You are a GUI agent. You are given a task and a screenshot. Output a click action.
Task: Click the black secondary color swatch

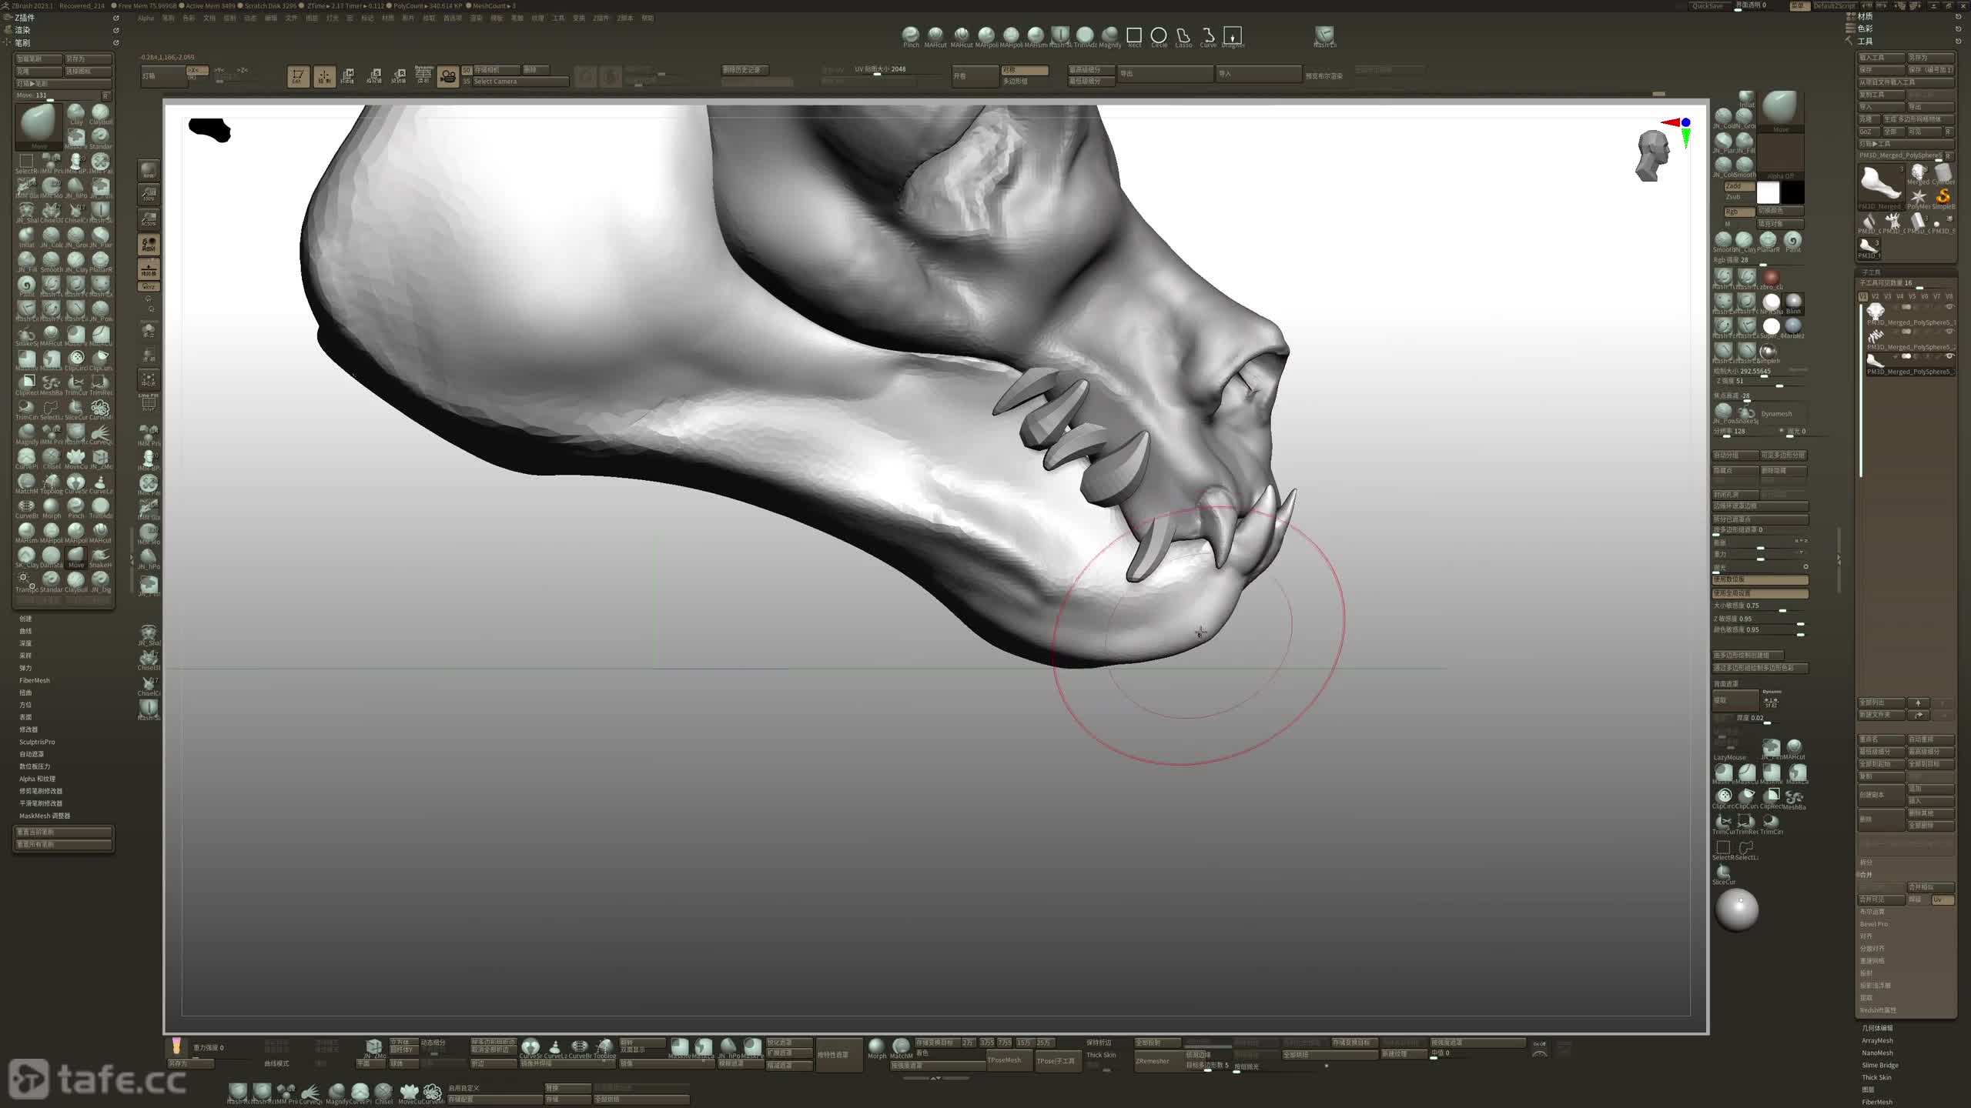pos(1792,192)
